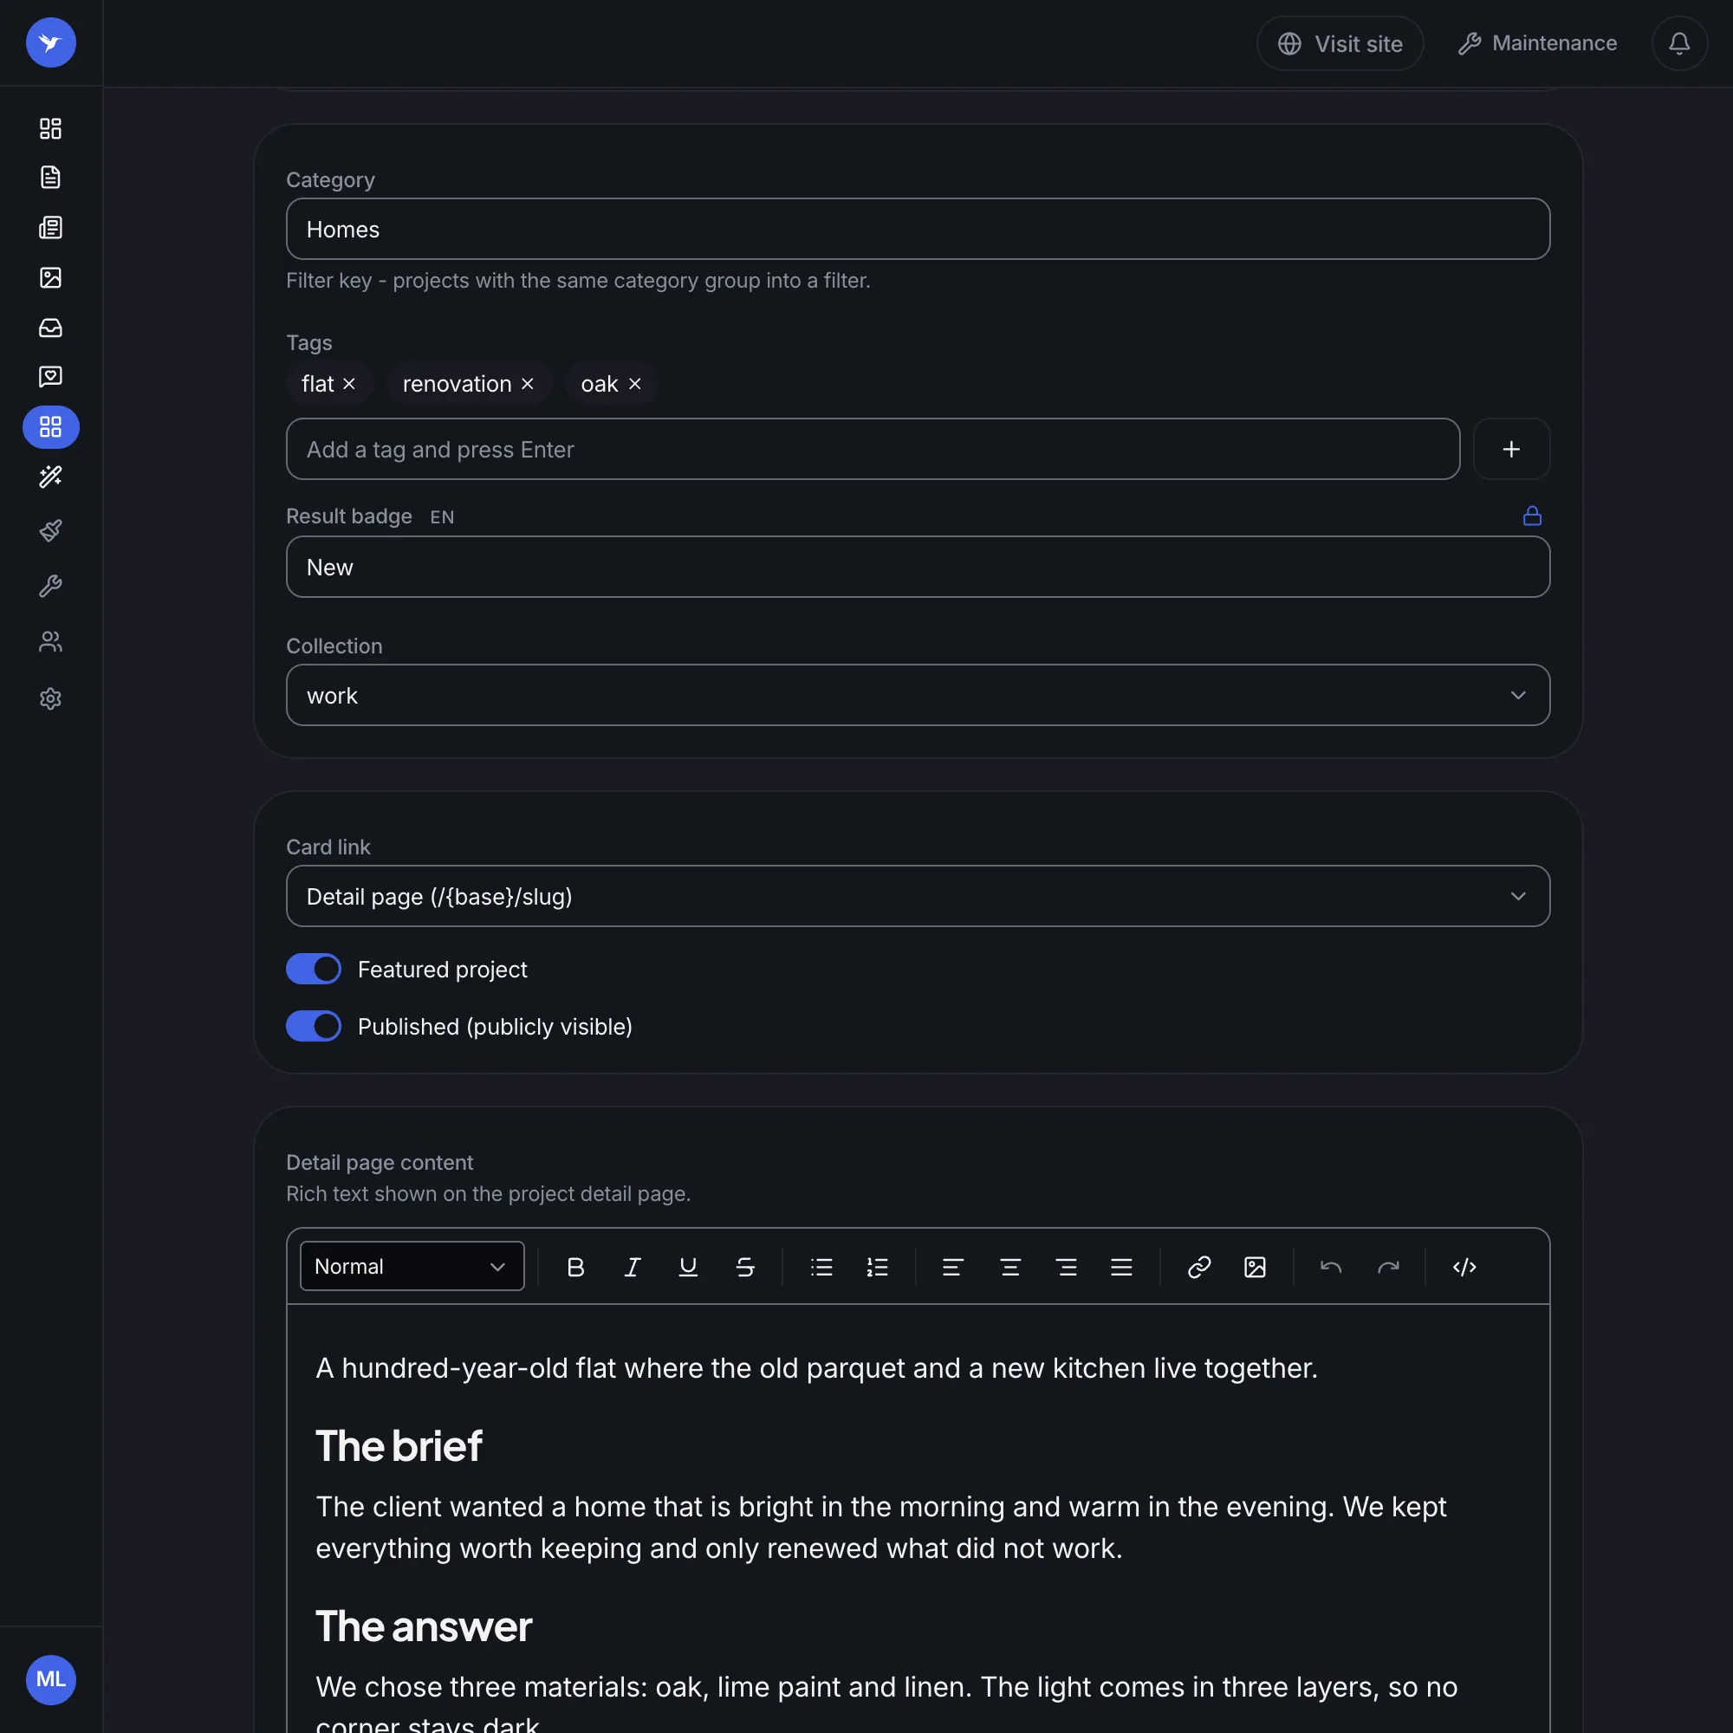Remove the renovation tag
Image resolution: width=1733 pixels, height=1733 pixels.
coord(528,384)
